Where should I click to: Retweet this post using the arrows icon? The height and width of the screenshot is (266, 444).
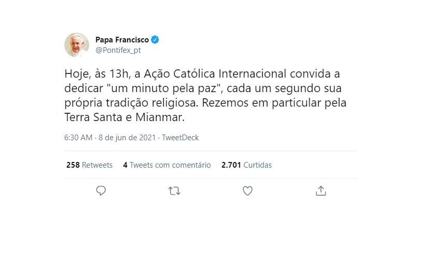(x=175, y=191)
